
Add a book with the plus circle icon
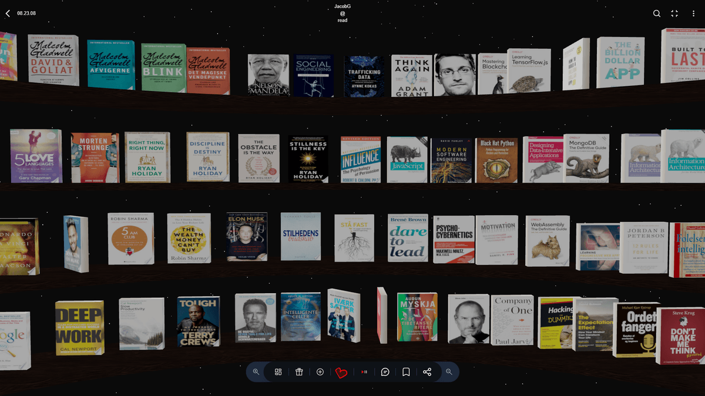click(x=320, y=372)
